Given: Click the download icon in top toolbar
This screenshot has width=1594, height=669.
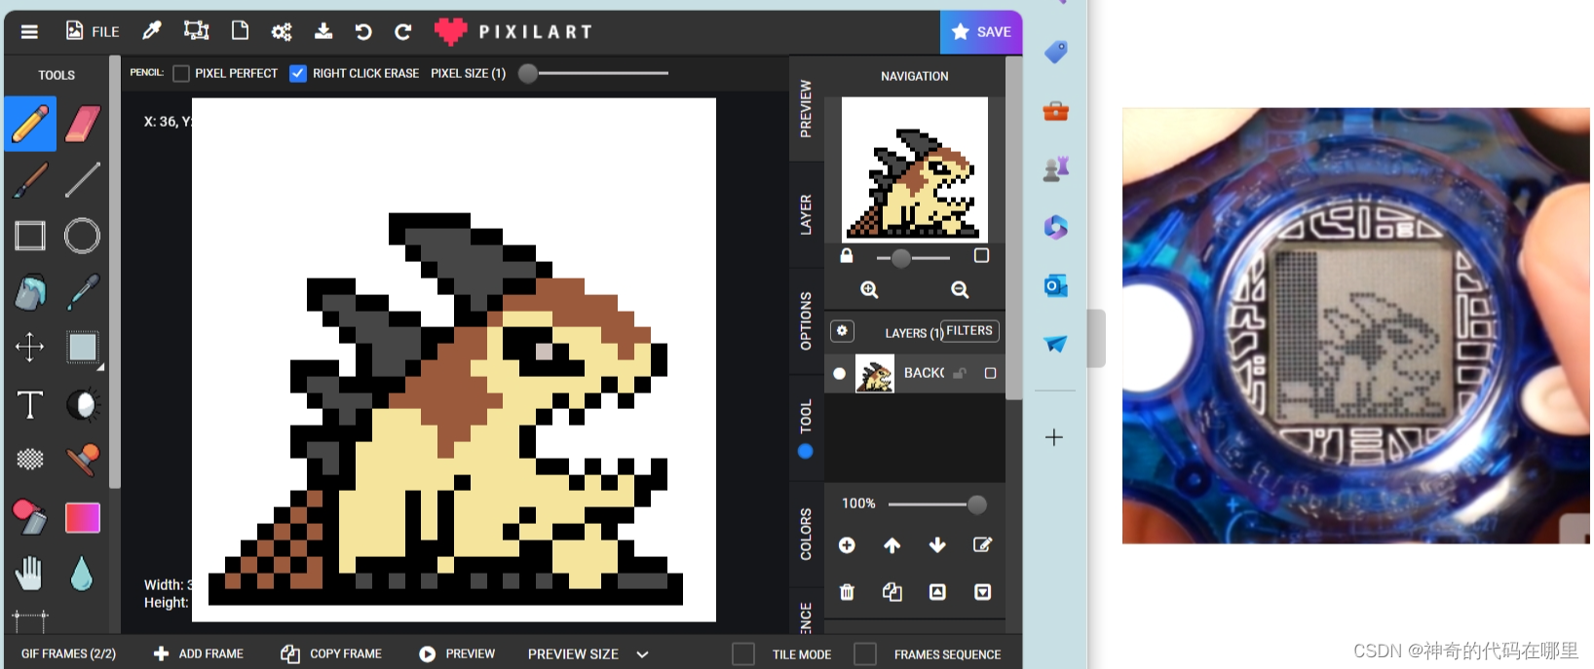Looking at the screenshot, I should pos(323,31).
